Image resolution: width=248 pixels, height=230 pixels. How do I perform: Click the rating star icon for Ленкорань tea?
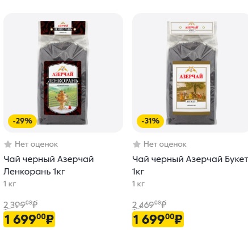8,144
